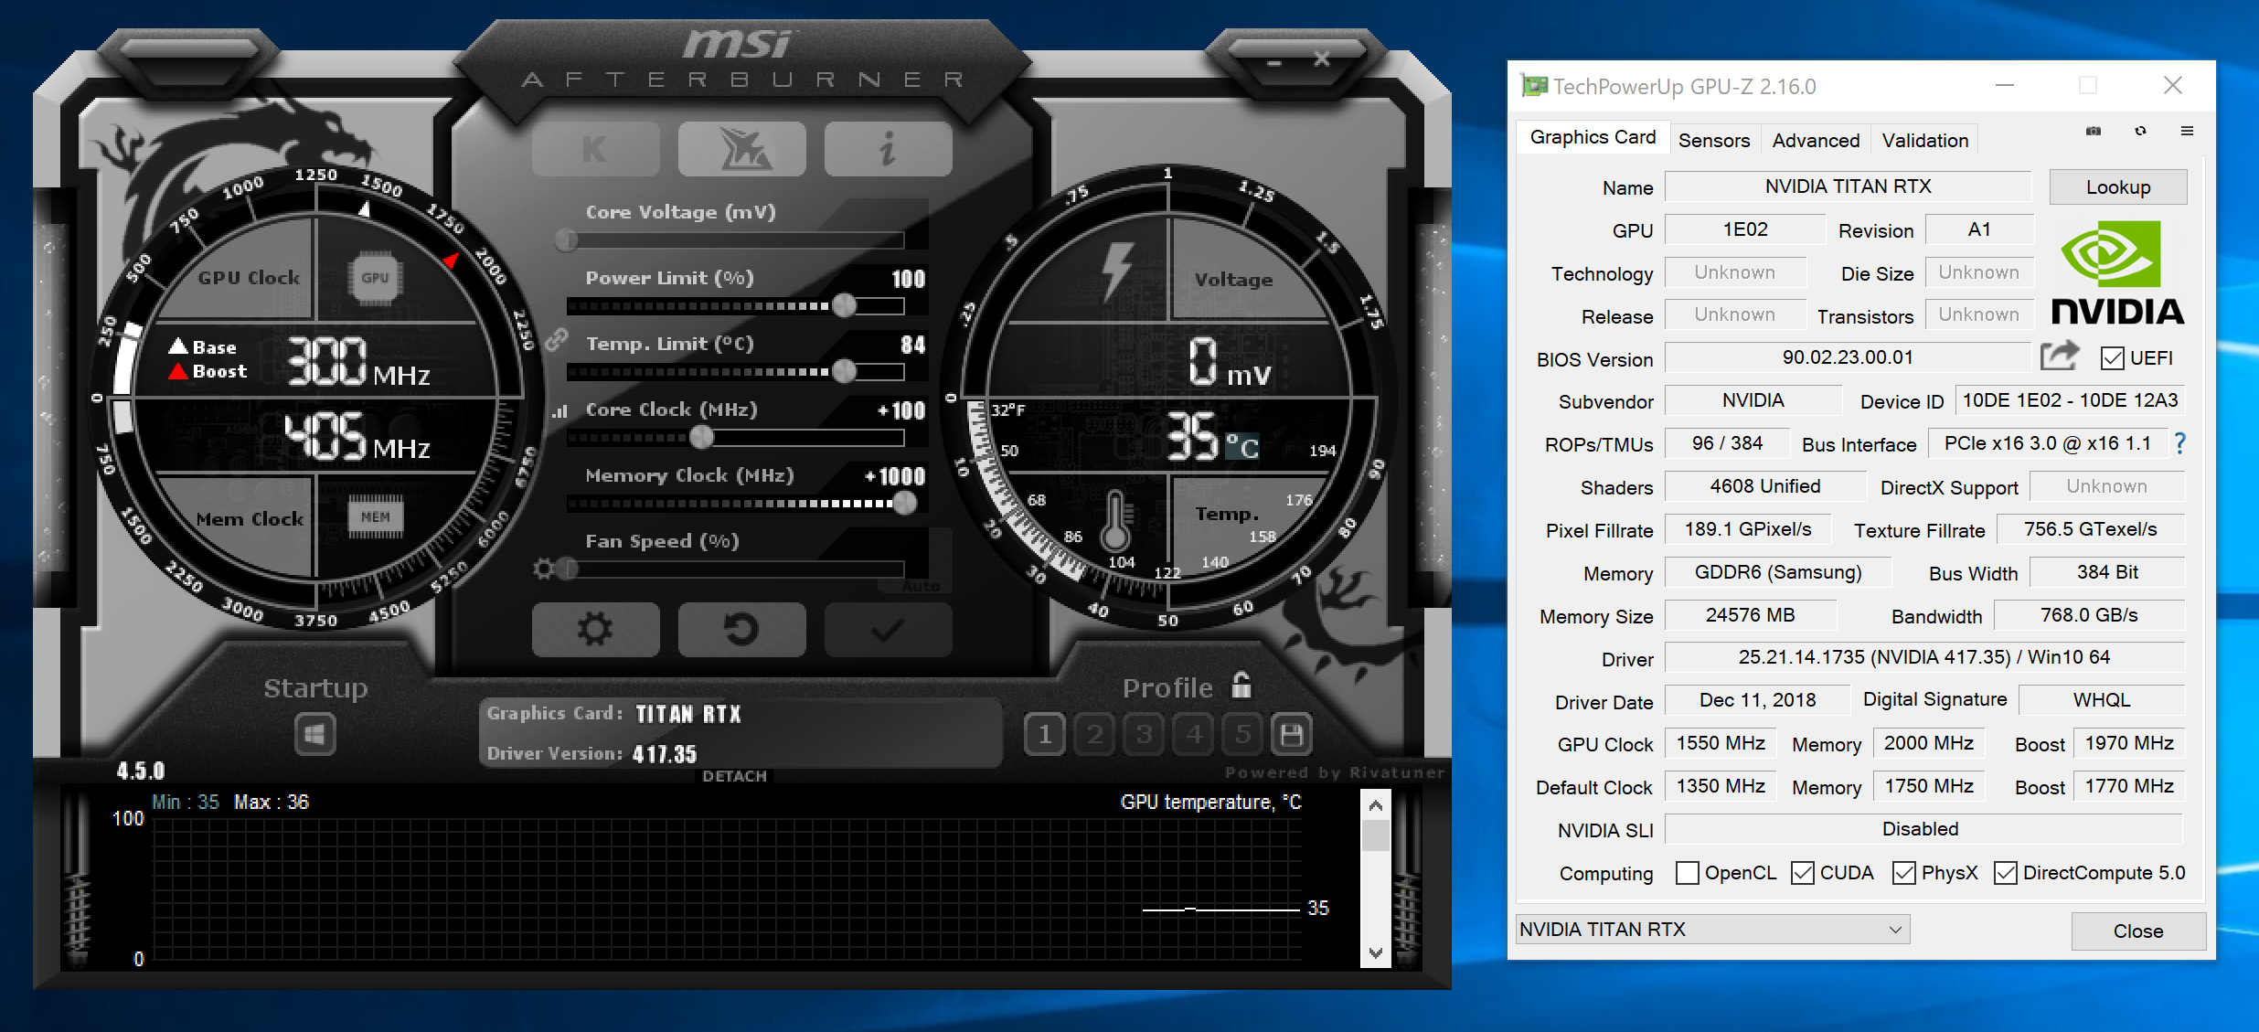Refresh GPU-Z readings

[x=2140, y=131]
